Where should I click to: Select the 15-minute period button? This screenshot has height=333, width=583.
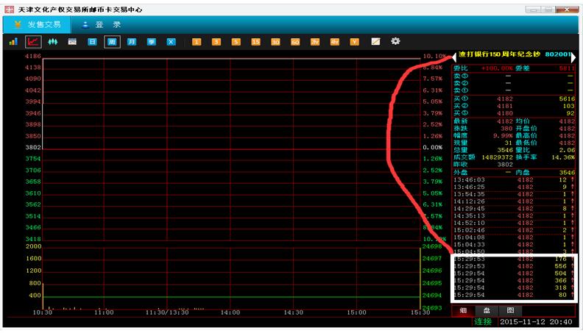coord(255,42)
